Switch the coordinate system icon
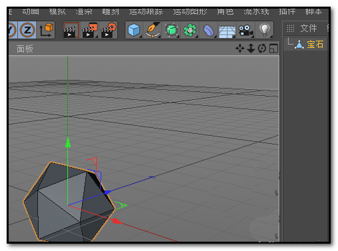Image resolution: width=338 pixels, height=251 pixels. 46,30
